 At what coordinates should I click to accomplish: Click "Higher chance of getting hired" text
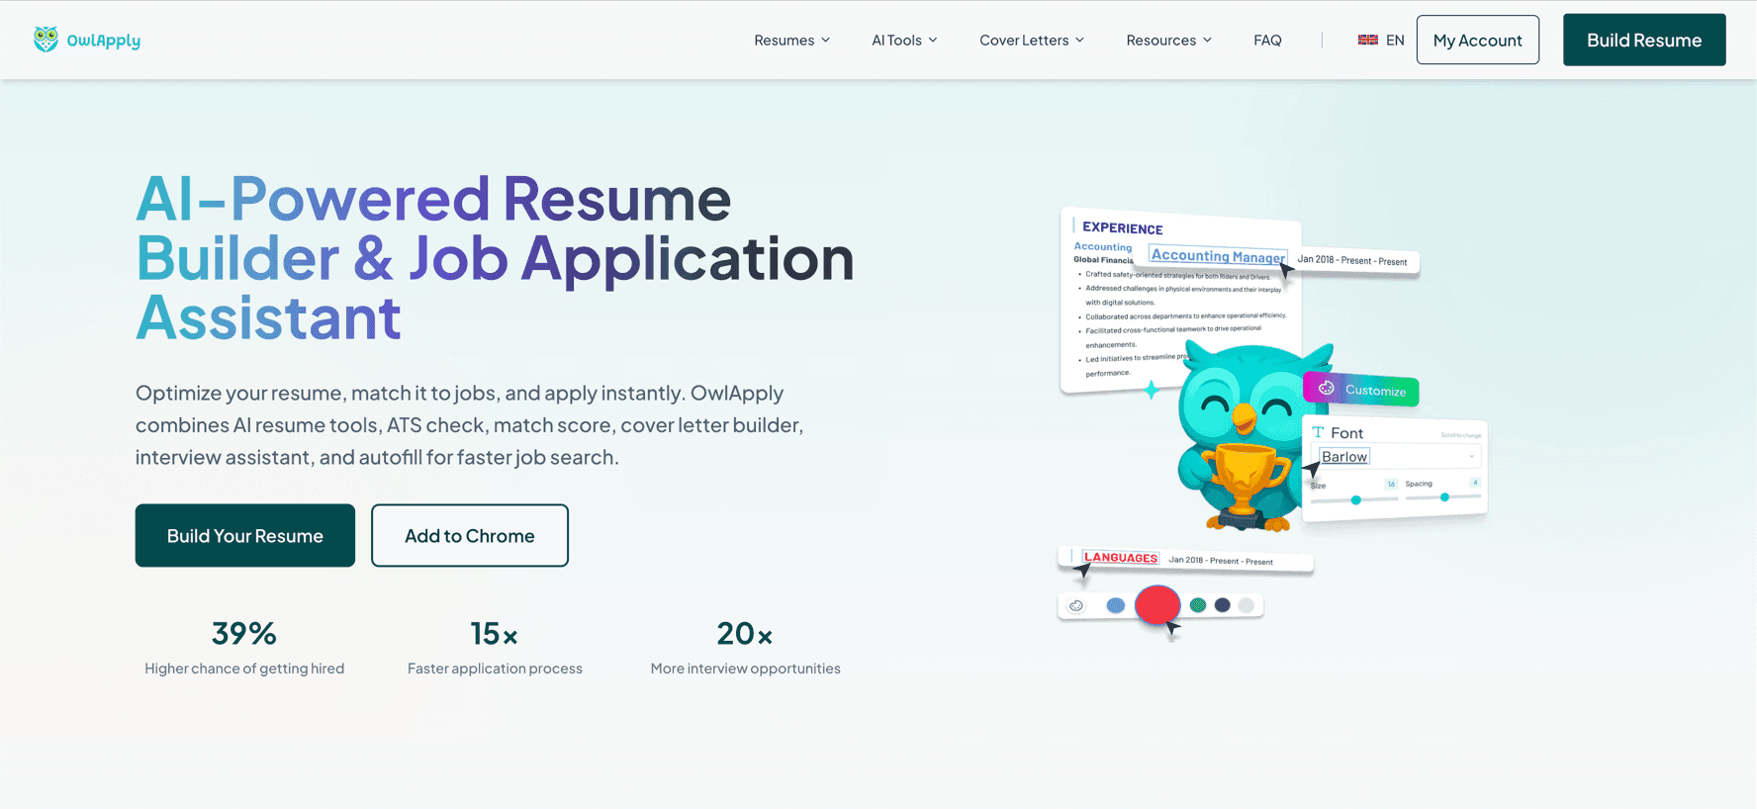point(244,669)
